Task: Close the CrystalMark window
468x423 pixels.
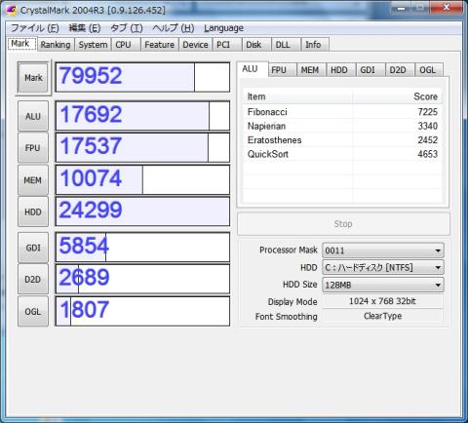Action: click(x=447, y=7)
